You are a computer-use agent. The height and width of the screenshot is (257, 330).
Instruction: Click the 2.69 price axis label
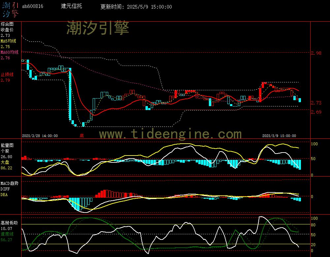(316, 112)
